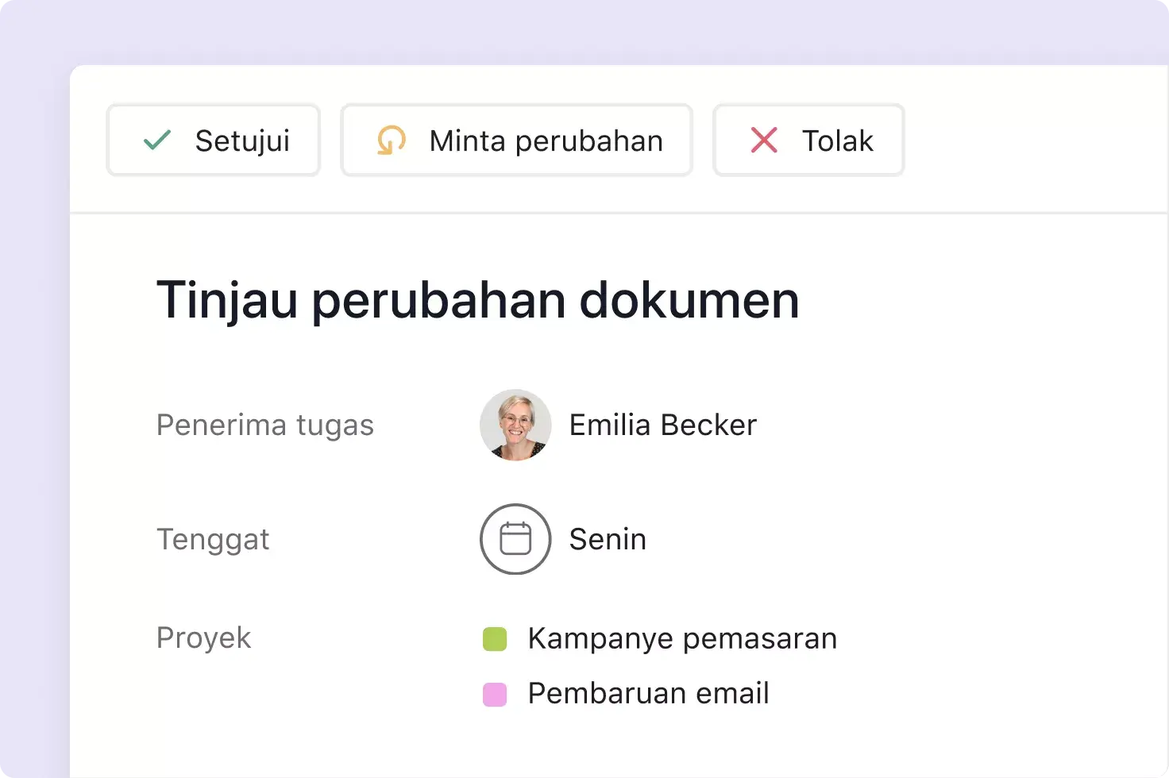
Task: Approve the document with Setujui
Action: point(213,140)
